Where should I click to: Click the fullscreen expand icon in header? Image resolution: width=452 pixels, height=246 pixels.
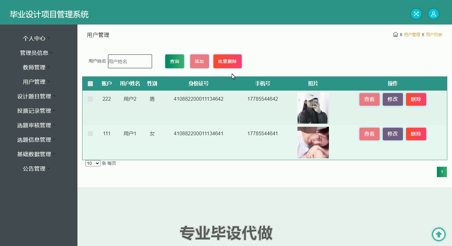point(416,14)
